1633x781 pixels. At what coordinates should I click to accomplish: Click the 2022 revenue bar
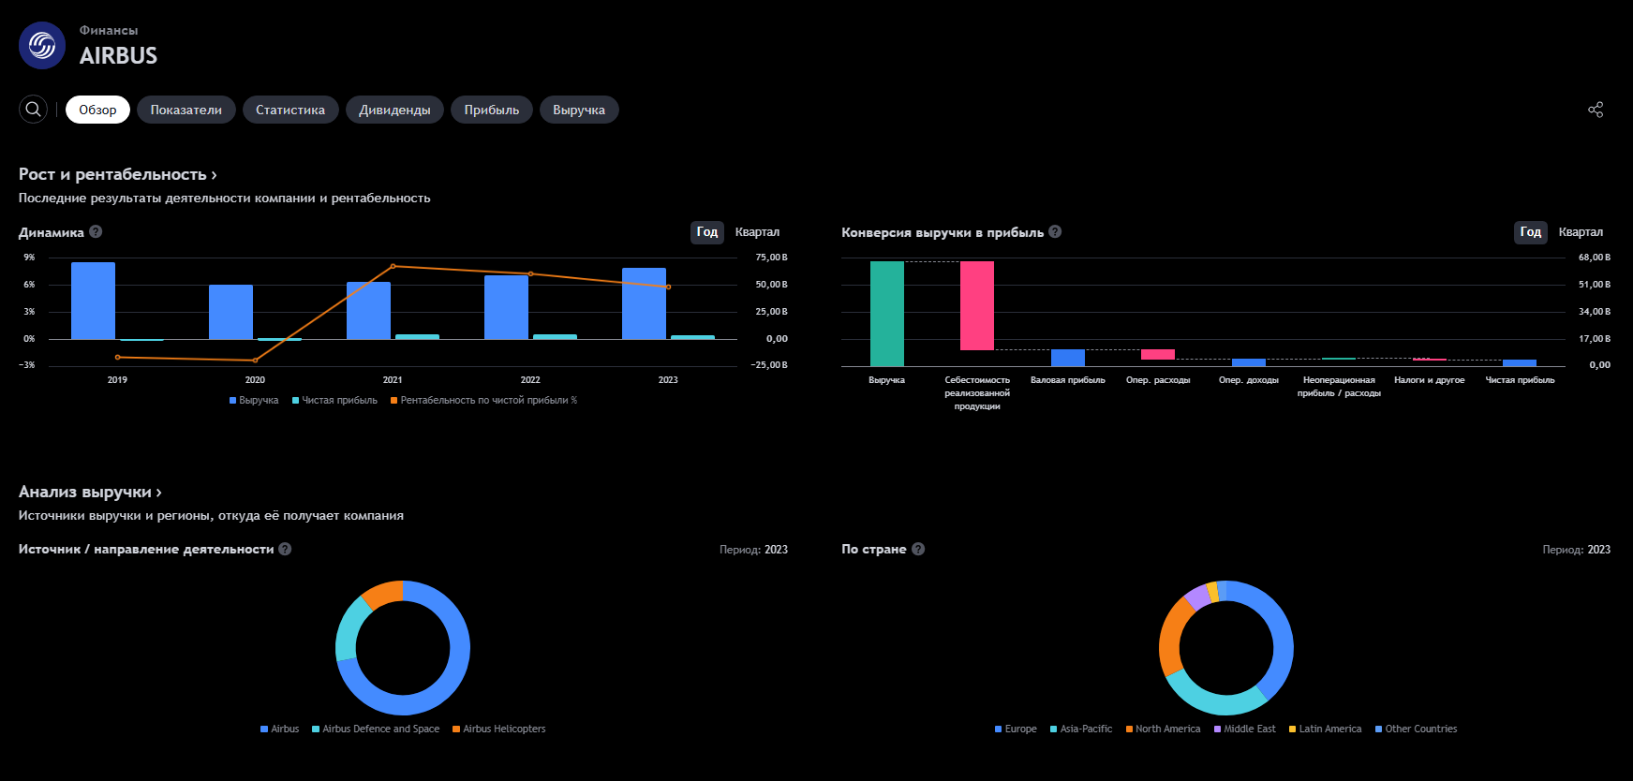pyautogui.click(x=506, y=307)
